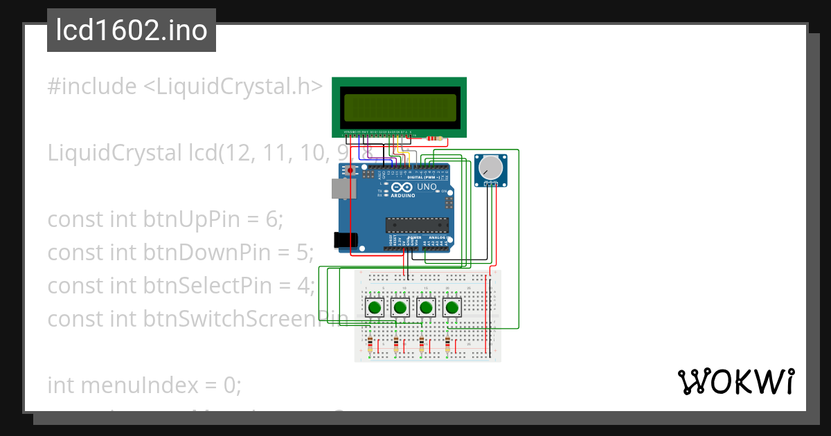This screenshot has width=831, height=436.
Task: Click the menuIndex variable line
Action: pos(144,385)
